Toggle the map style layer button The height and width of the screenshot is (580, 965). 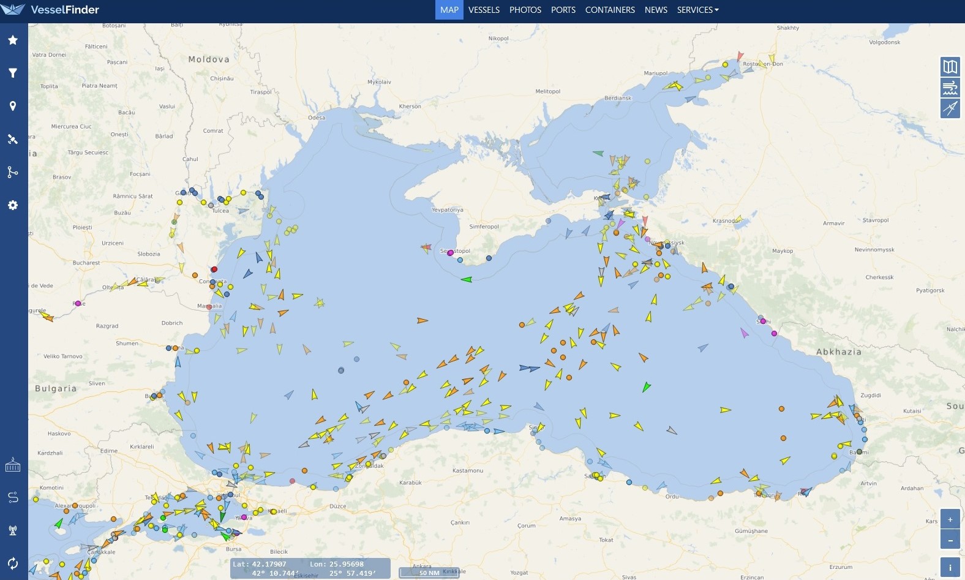pos(950,67)
